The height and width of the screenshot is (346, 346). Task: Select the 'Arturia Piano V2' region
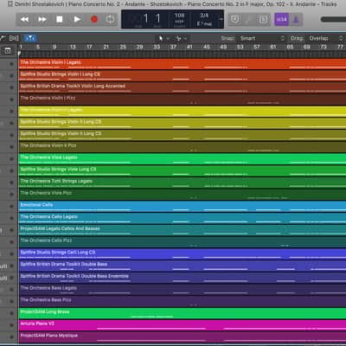[183, 325]
